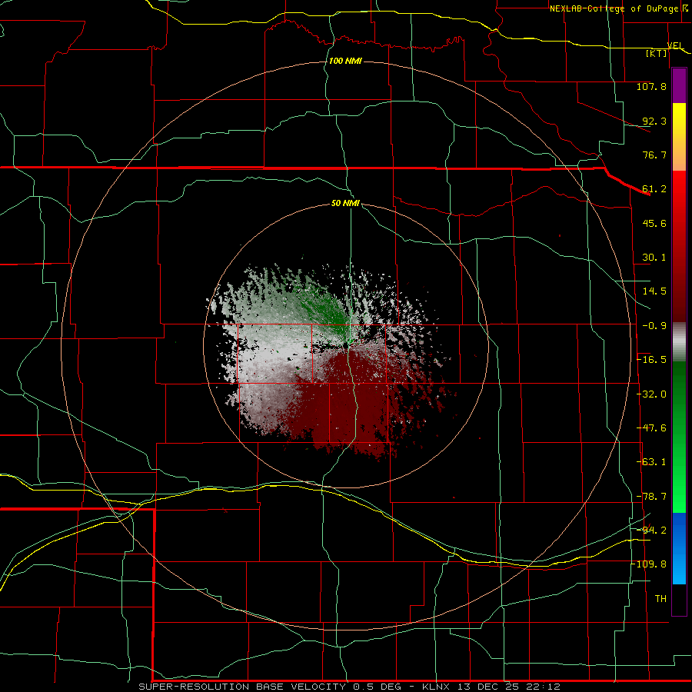Viewport: 692px width, 692px height.
Task: Click the -32.0 scale value
Action: 651,394
